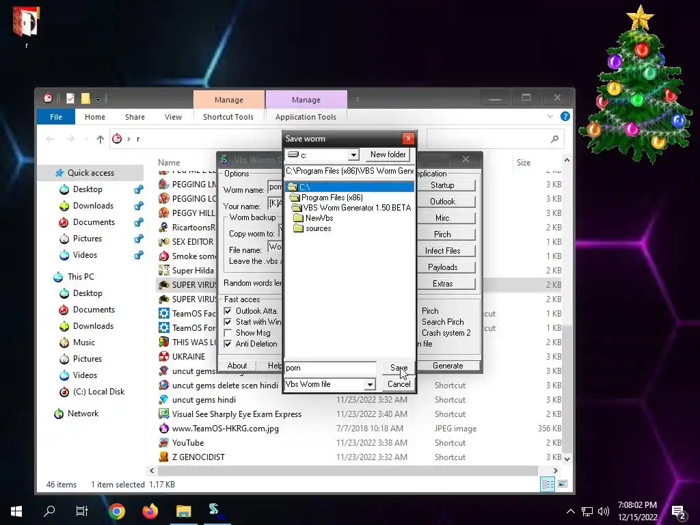Click the Extras button
Screen dimensions: 700x525
tap(442, 284)
